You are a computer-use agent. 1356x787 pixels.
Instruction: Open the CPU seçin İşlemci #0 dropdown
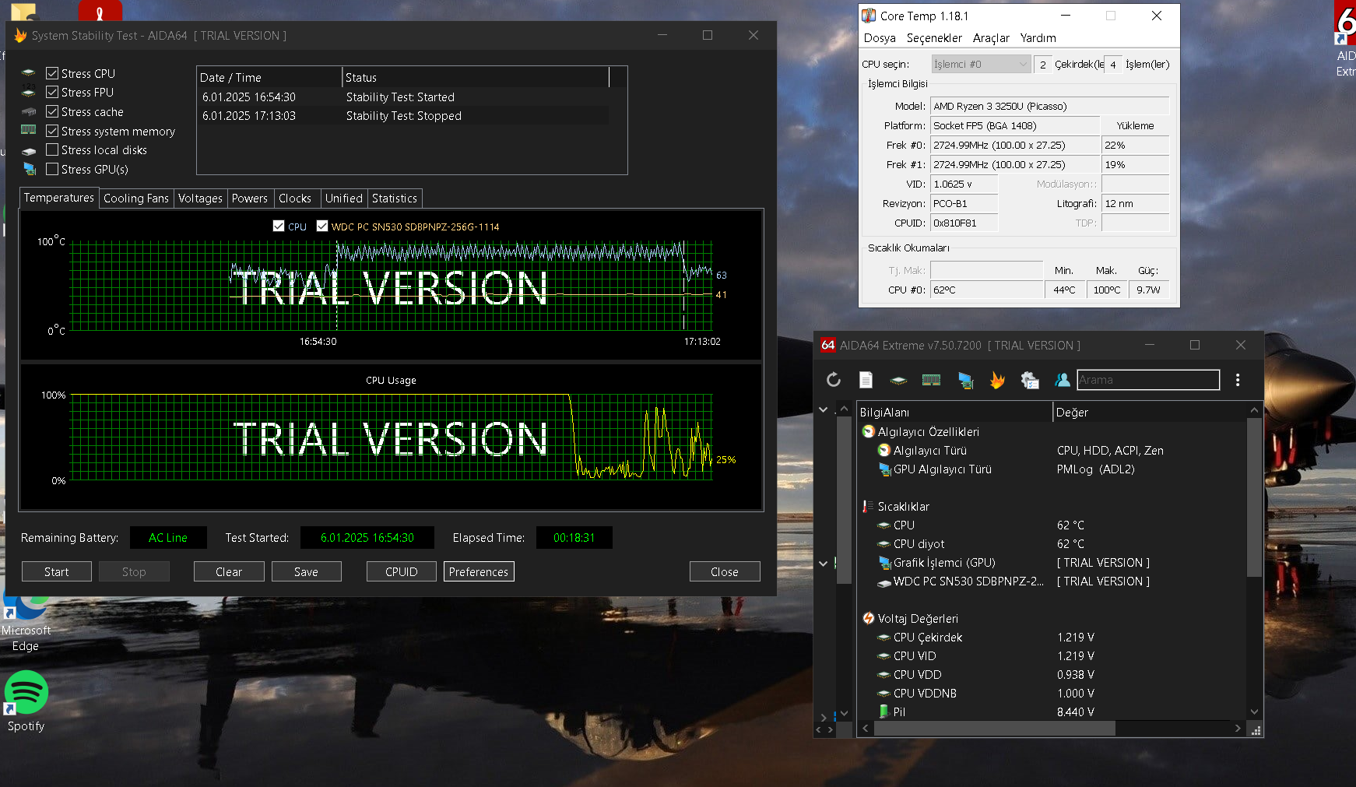pyautogui.click(x=981, y=65)
